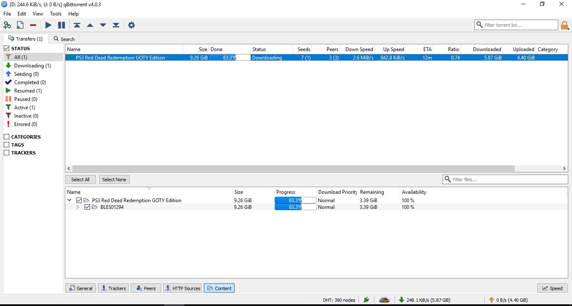Filter by Errored (0) status
This screenshot has height=306, width=572.
(x=33, y=124)
